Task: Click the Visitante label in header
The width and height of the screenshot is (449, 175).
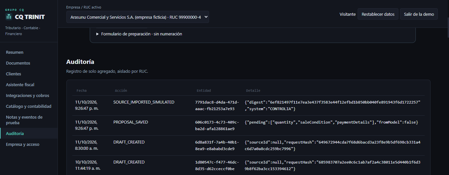Action: click(x=347, y=14)
